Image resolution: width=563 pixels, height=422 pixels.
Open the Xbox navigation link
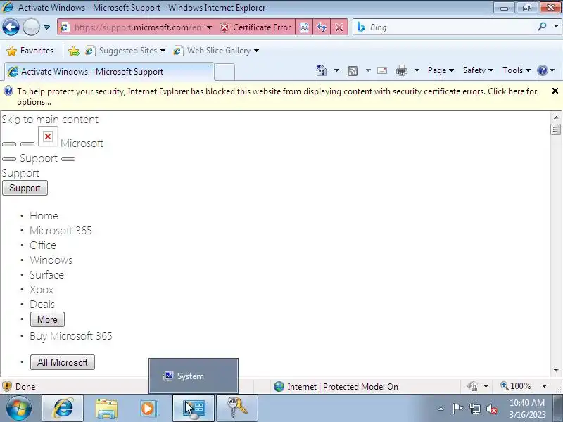42,289
